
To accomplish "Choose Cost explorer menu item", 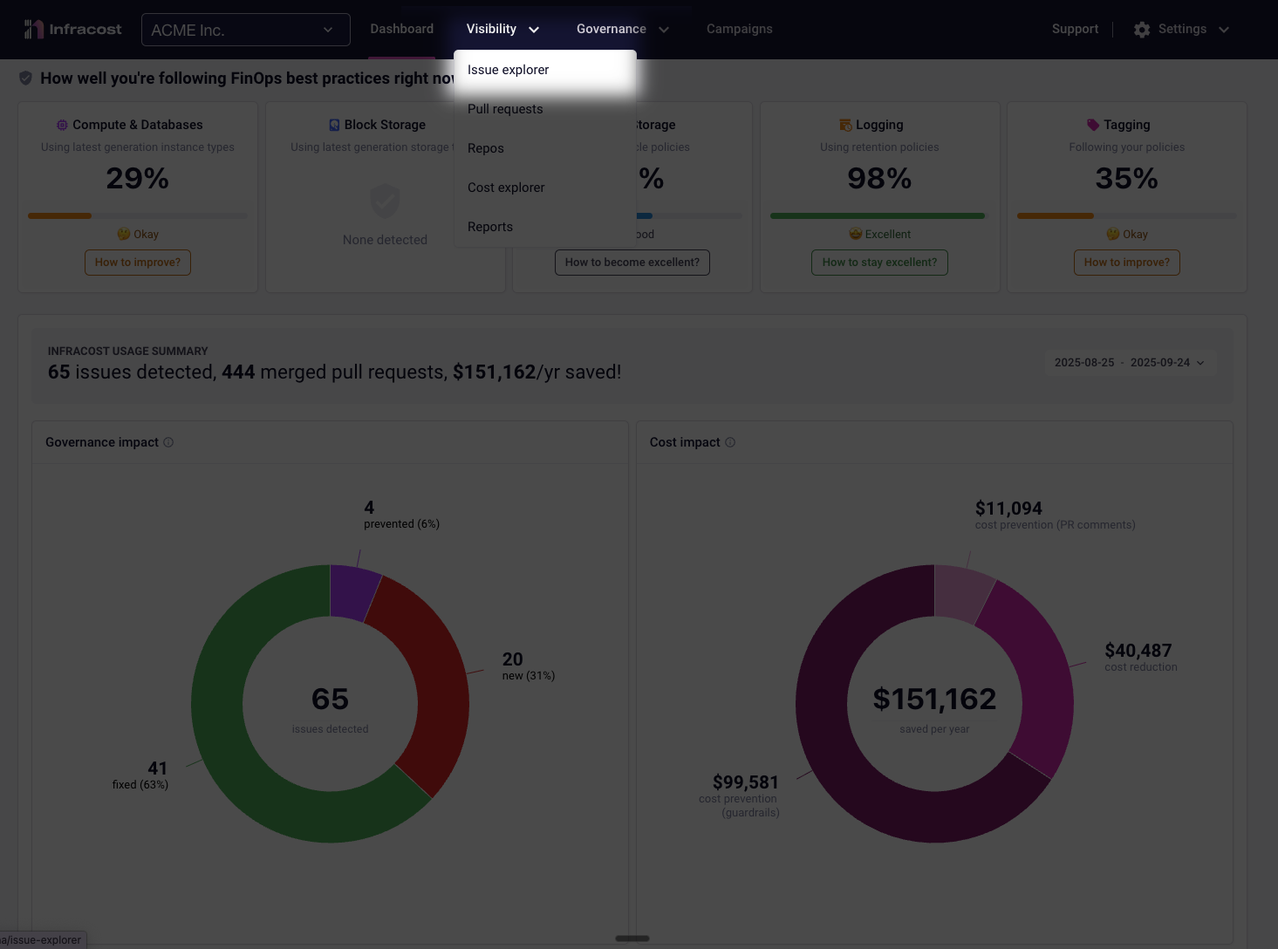I will [x=506, y=188].
